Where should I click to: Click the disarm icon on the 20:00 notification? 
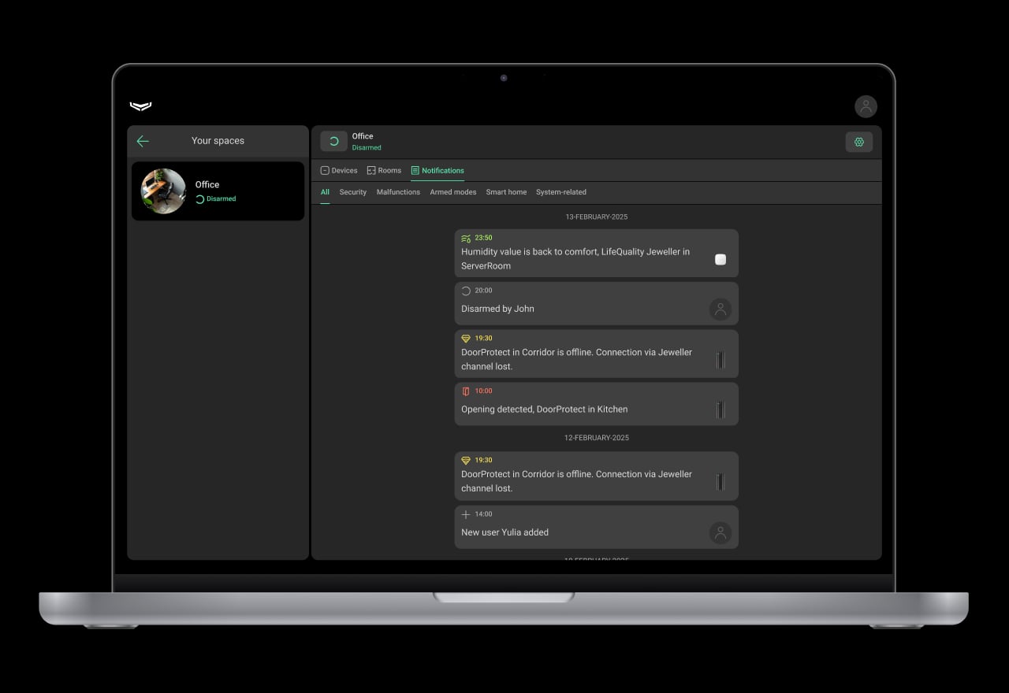coord(466,290)
